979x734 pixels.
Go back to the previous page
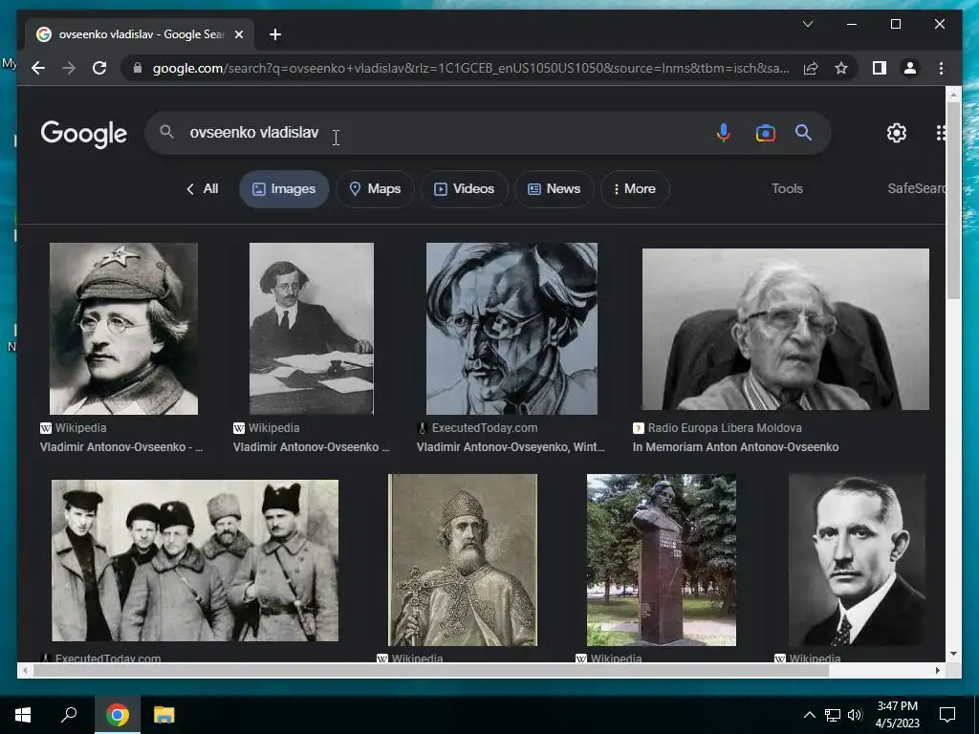(x=38, y=68)
